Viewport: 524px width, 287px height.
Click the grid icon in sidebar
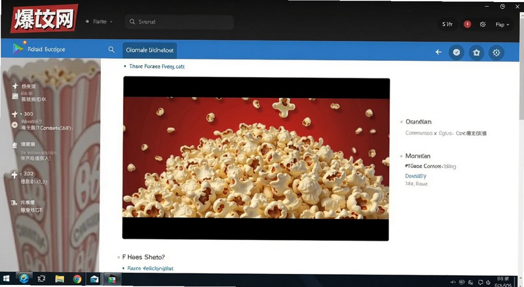tap(15, 96)
